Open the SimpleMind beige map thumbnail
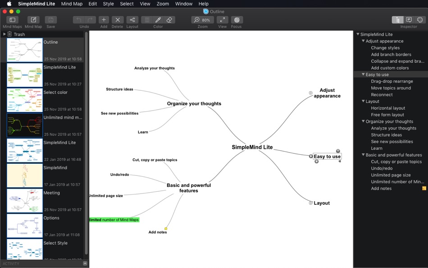Image resolution: width=428 pixels, height=268 pixels. click(25, 176)
